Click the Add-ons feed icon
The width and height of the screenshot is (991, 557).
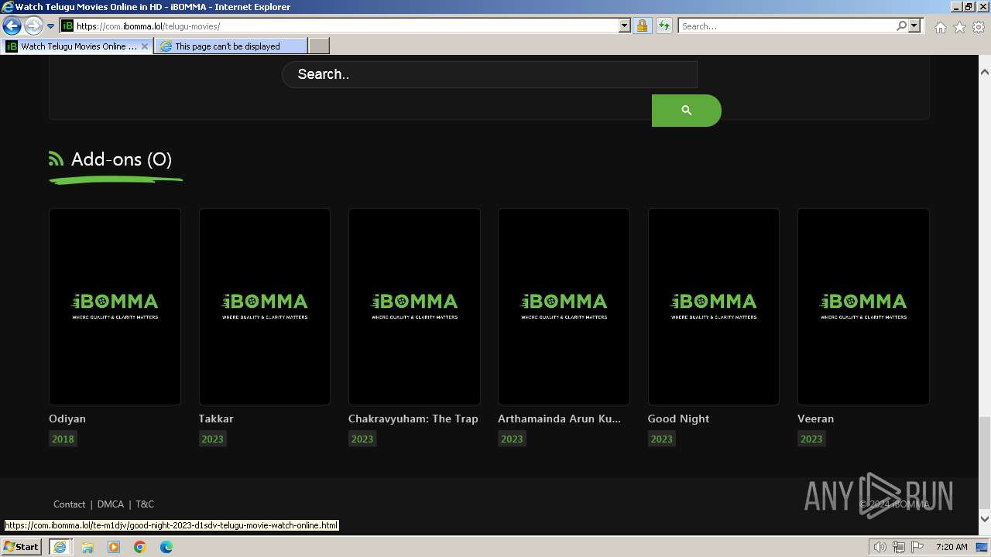point(56,159)
